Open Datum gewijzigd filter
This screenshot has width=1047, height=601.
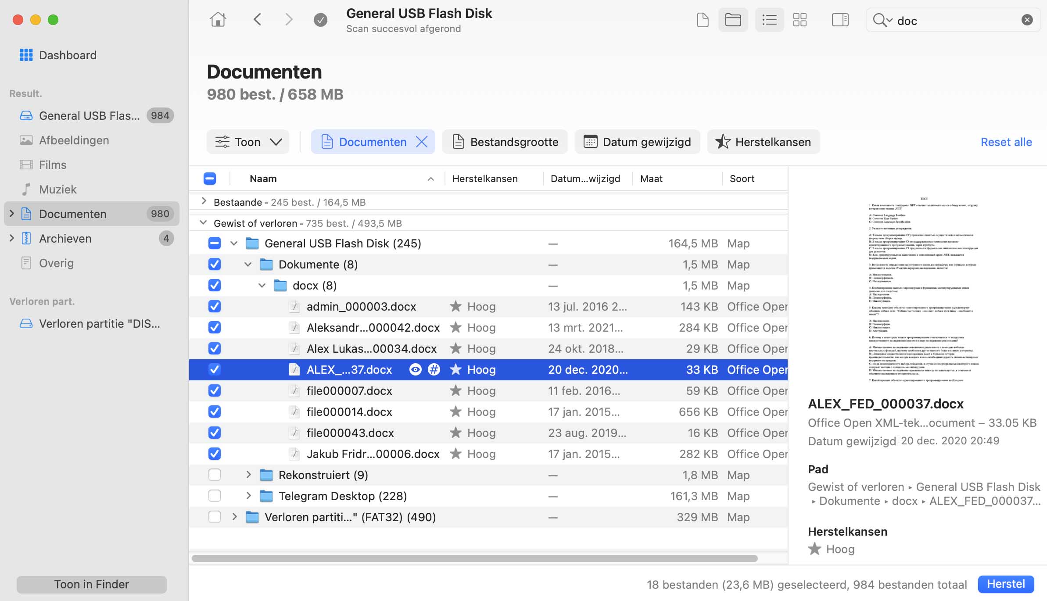pos(638,142)
